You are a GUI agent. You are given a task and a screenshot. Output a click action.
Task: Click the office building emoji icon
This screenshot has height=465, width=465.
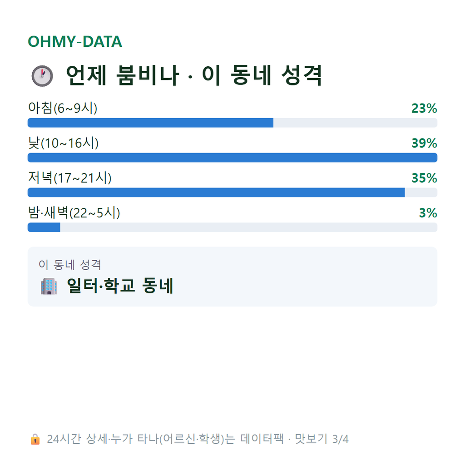click(x=49, y=286)
